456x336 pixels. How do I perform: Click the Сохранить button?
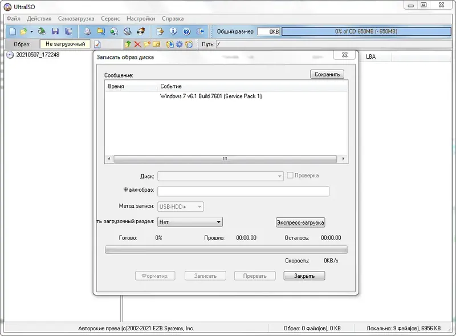[x=327, y=74]
